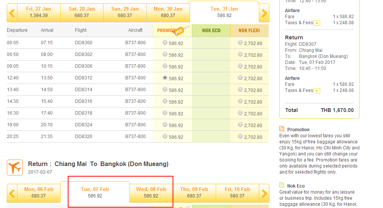
Task: Click the Aircraft column header
Action: pyautogui.click(x=135, y=30)
